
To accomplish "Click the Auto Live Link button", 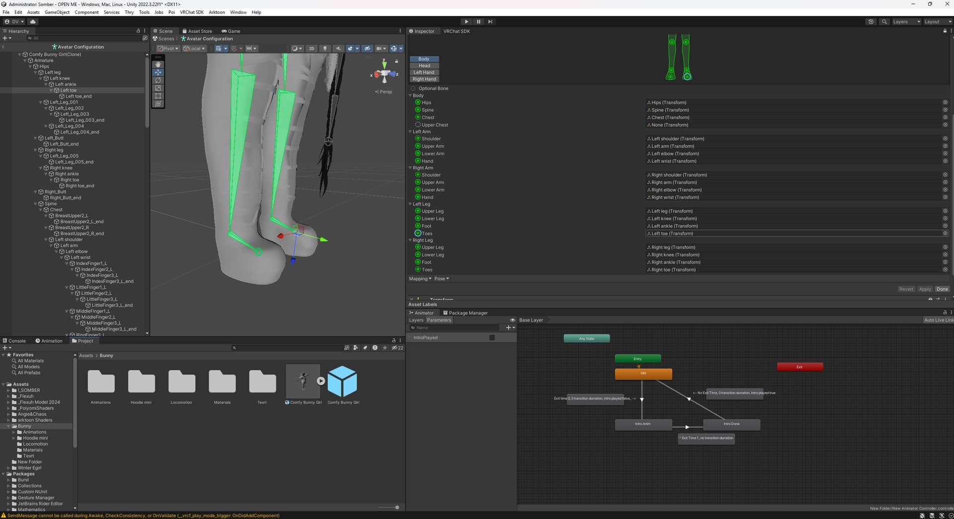I will [939, 320].
